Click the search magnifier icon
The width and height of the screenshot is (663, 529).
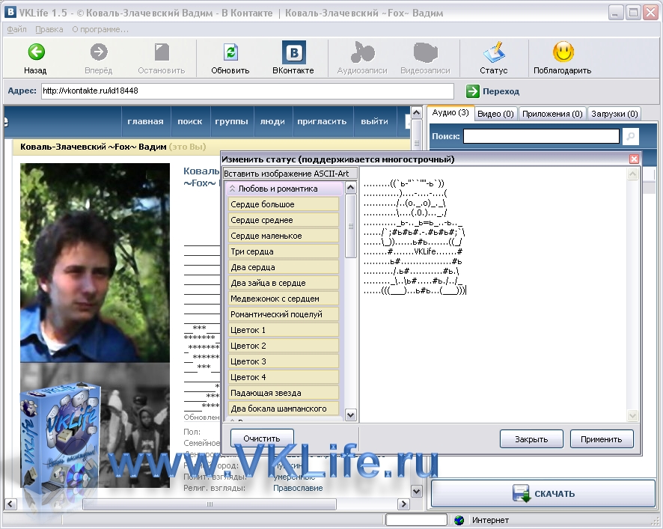(631, 136)
